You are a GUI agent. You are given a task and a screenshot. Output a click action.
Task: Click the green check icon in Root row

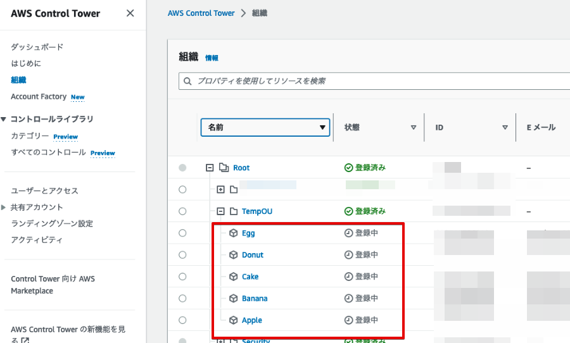348,168
